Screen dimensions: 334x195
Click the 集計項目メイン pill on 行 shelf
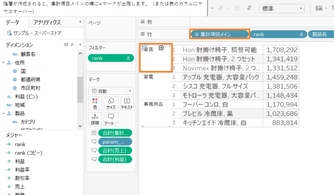coord(220,34)
